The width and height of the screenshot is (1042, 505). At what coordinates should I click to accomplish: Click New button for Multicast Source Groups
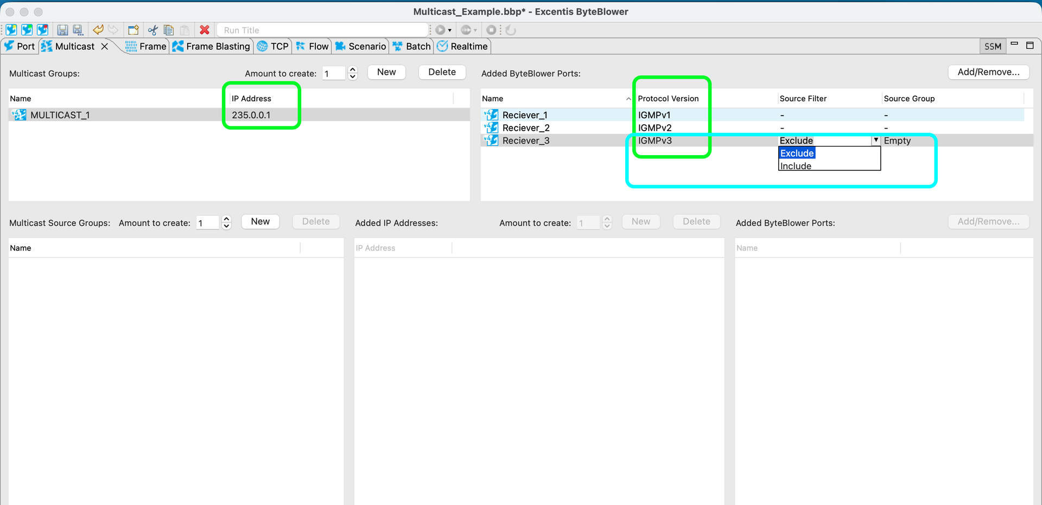(260, 221)
